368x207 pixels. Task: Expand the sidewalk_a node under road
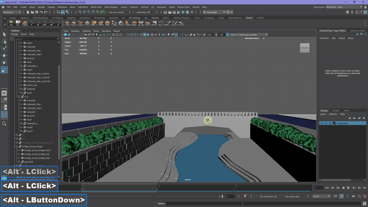(x=21, y=66)
